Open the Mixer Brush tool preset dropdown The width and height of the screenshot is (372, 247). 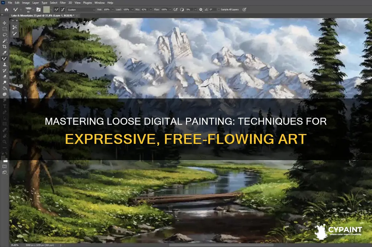(x=21, y=10)
